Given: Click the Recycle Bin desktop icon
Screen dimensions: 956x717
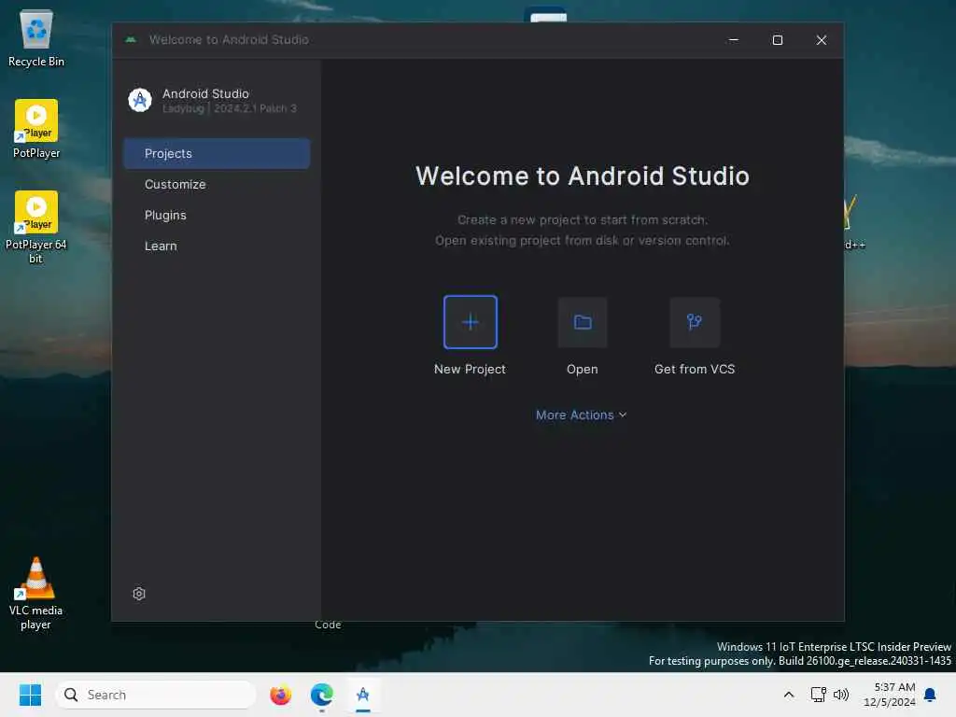Looking at the screenshot, I should [x=36, y=37].
